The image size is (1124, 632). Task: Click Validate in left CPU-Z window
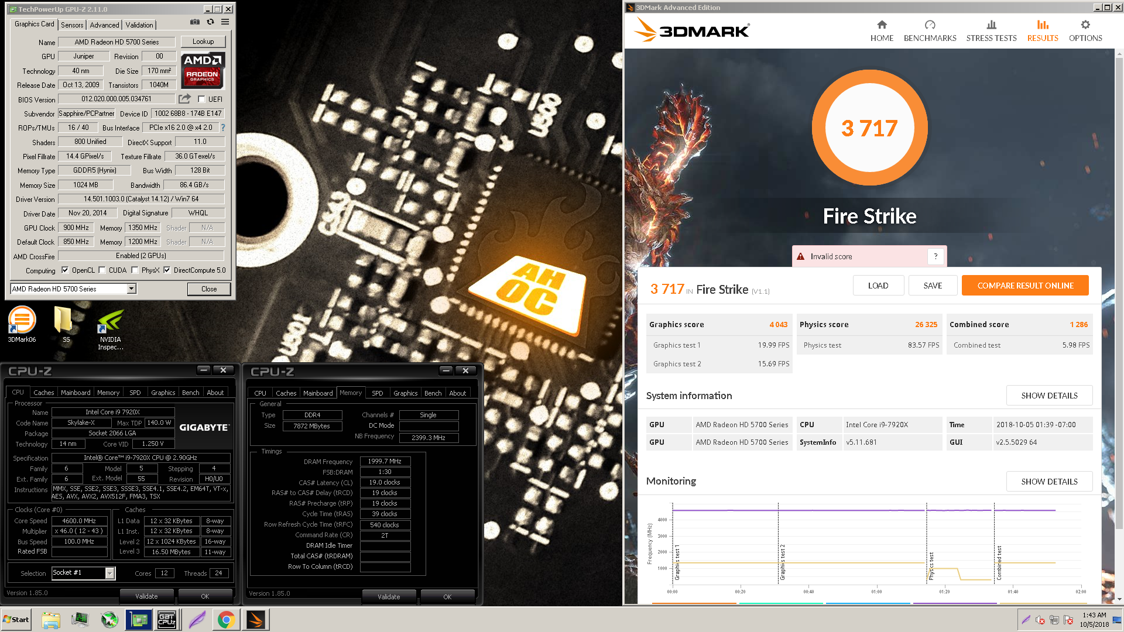[x=146, y=596]
